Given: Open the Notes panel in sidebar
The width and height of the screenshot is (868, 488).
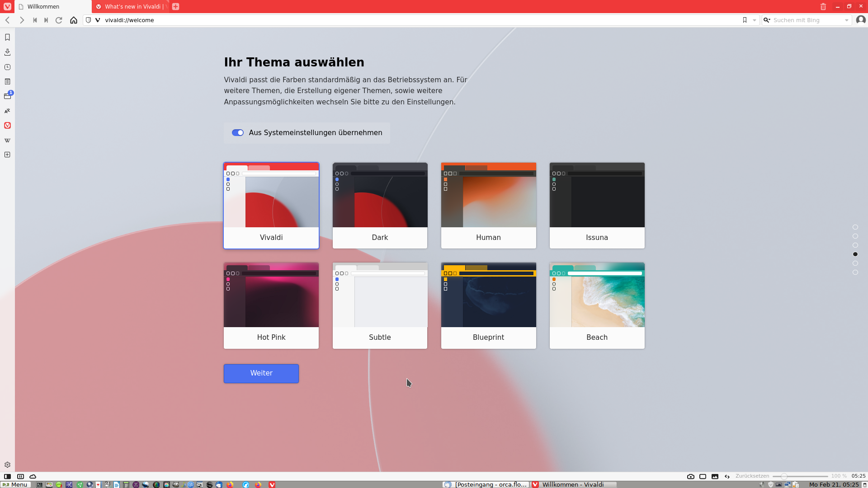Looking at the screenshot, I should point(7,82).
